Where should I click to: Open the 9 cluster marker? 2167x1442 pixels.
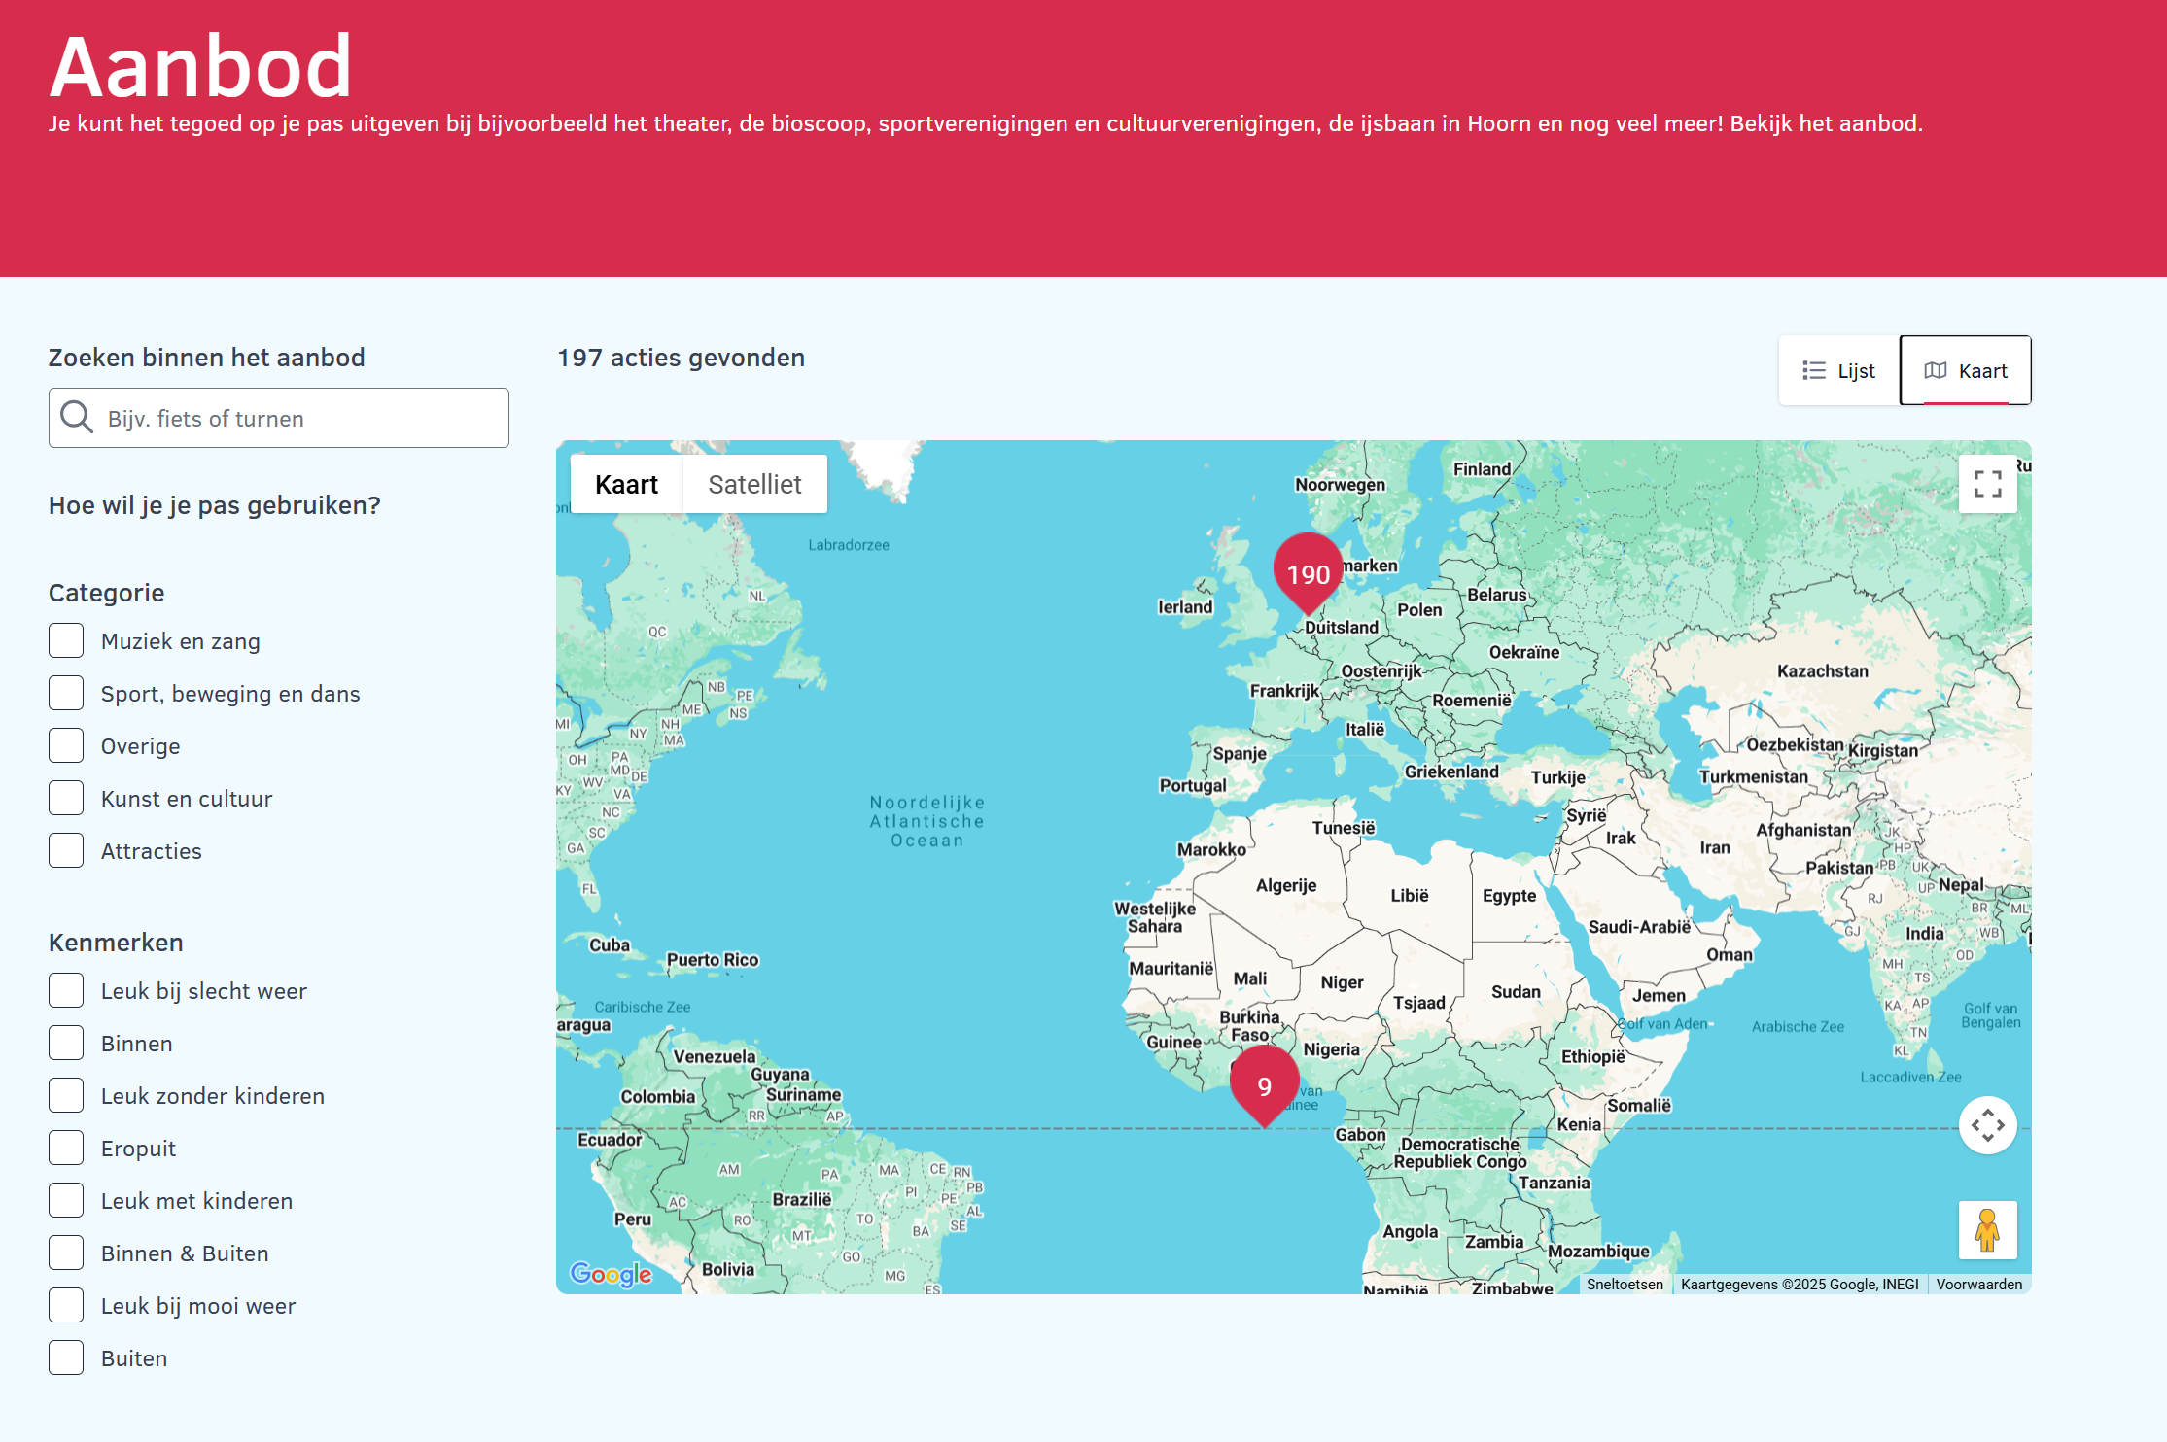click(1264, 1084)
